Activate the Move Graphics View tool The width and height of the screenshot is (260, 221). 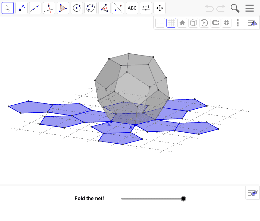point(159,8)
